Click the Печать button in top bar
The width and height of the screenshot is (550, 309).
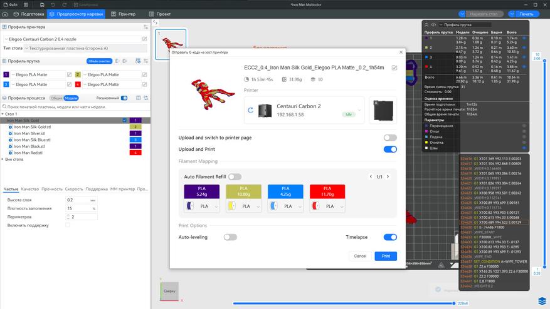[527, 14]
